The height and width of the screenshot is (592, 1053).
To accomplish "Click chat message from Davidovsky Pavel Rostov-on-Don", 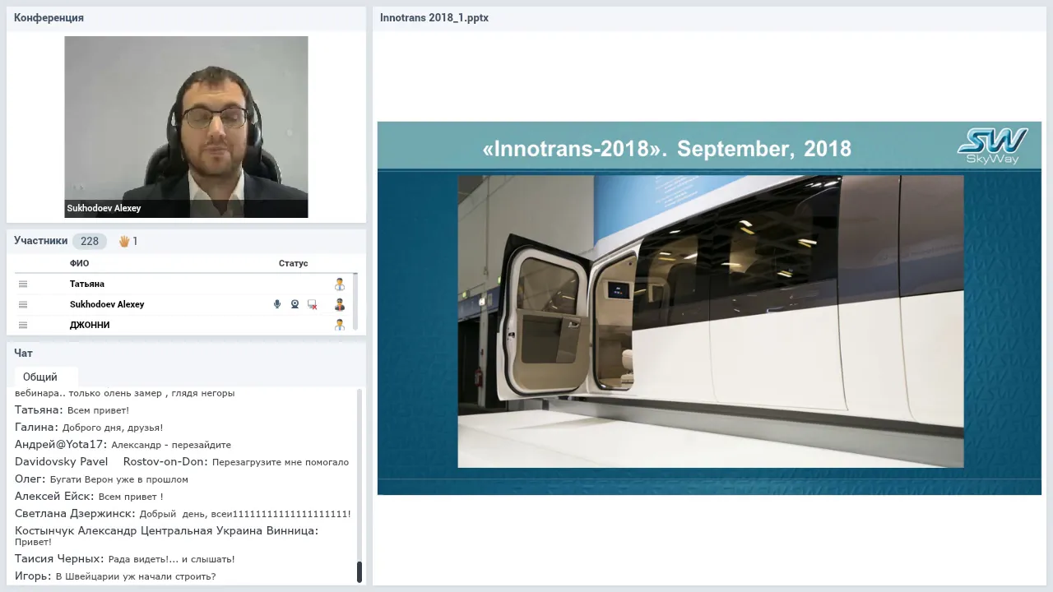I will (x=182, y=462).
